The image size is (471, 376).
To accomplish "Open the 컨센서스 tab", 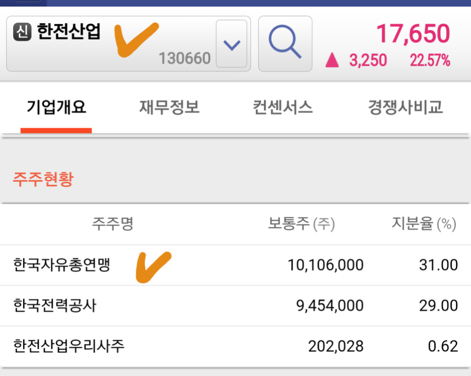I will click(283, 107).
